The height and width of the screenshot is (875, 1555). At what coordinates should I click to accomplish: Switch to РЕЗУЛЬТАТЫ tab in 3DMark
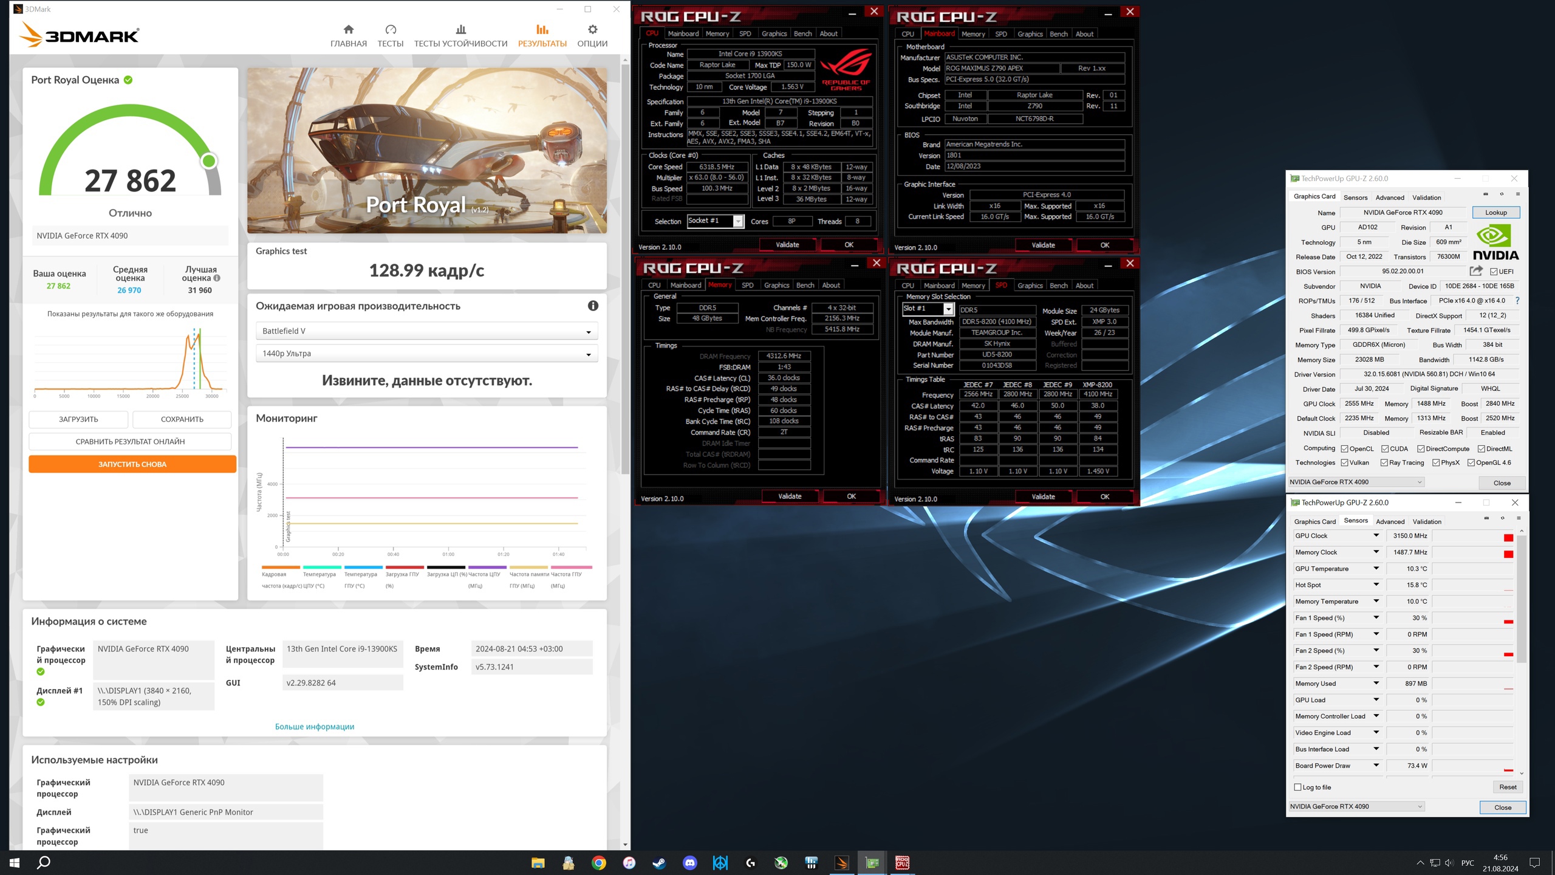click(542, 36)
